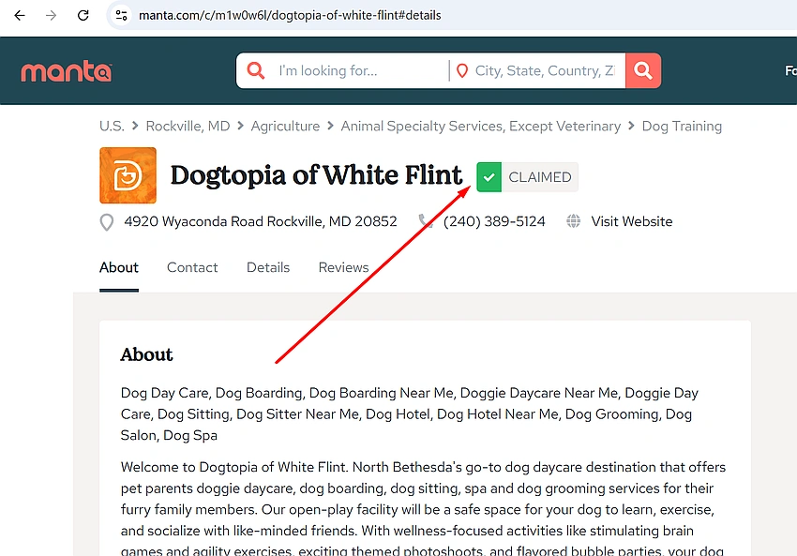The height and width of the screenshot is (556, 797).
Task: Submit search with the red search button
Action: pyautogui.click(x=643, y=70)
